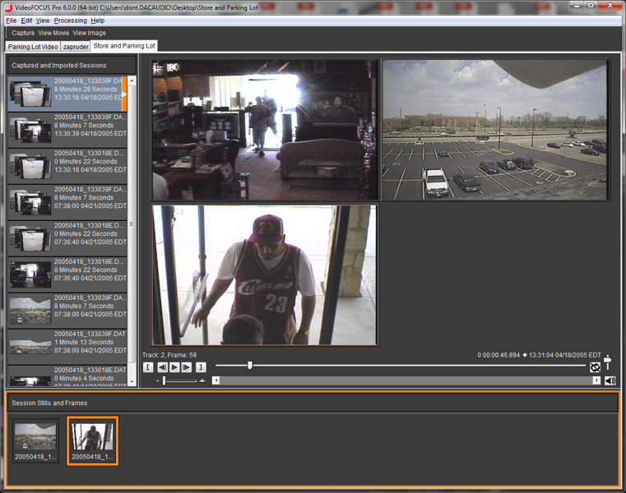Select first 0 Minutes 22 Seconds 07:36:40 session
Image resolution: width=626 pixels, height=493 pixels.
[67, 238]
